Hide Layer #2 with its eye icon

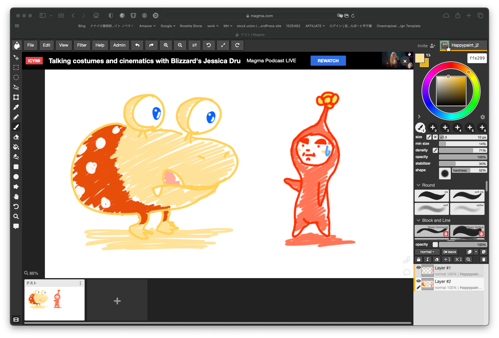419,281
